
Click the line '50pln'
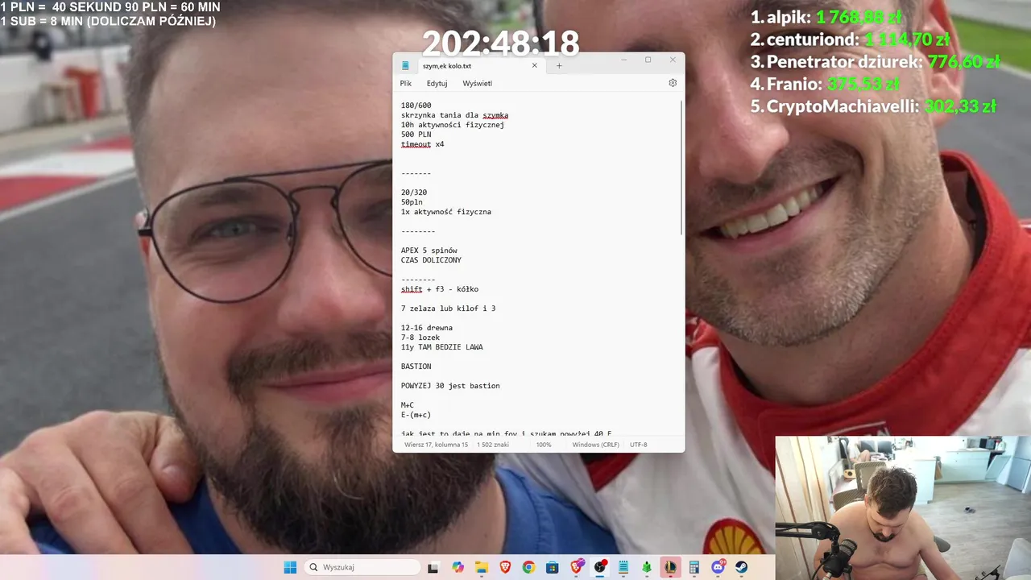pos(412,202)
